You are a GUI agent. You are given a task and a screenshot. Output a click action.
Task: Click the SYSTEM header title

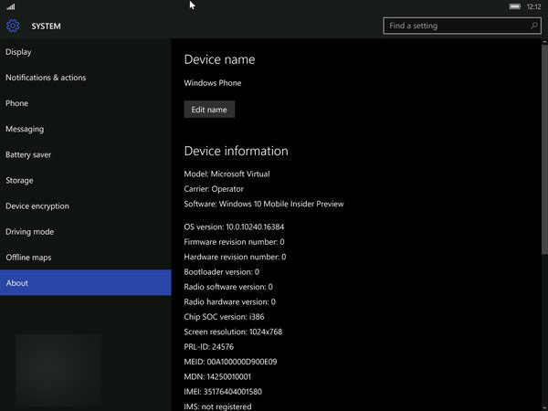click(x=46, y=26)
